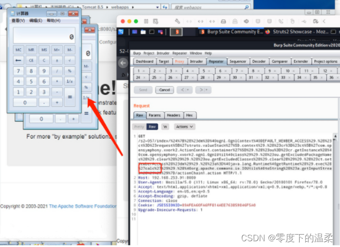
Task: Click the user account icon in VM toolbar
Action: click(x=235, y=22)
